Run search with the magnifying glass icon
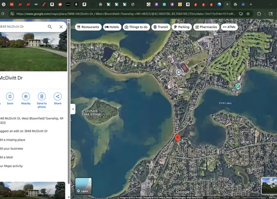This screenshot has height=199, width=277. click(50, 27)
